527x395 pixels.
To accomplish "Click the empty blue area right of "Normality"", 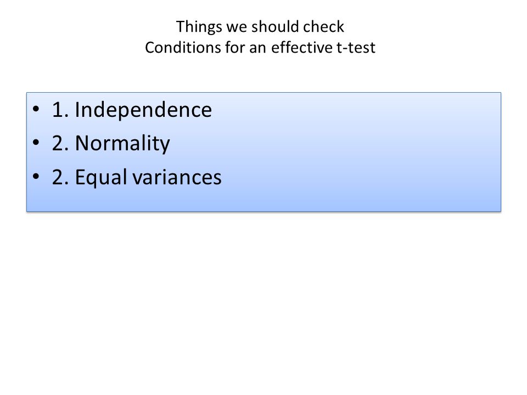I will 336,143.
